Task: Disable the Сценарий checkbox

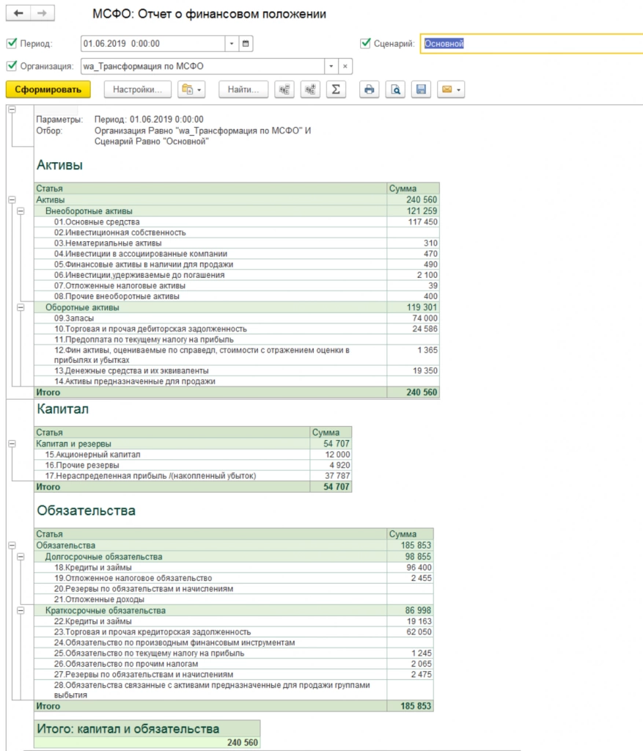Action: 366,44
